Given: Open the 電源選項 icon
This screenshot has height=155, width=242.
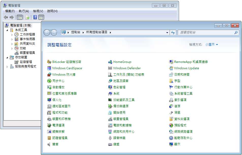Looking at the screenshot, I should pos(49,125).
